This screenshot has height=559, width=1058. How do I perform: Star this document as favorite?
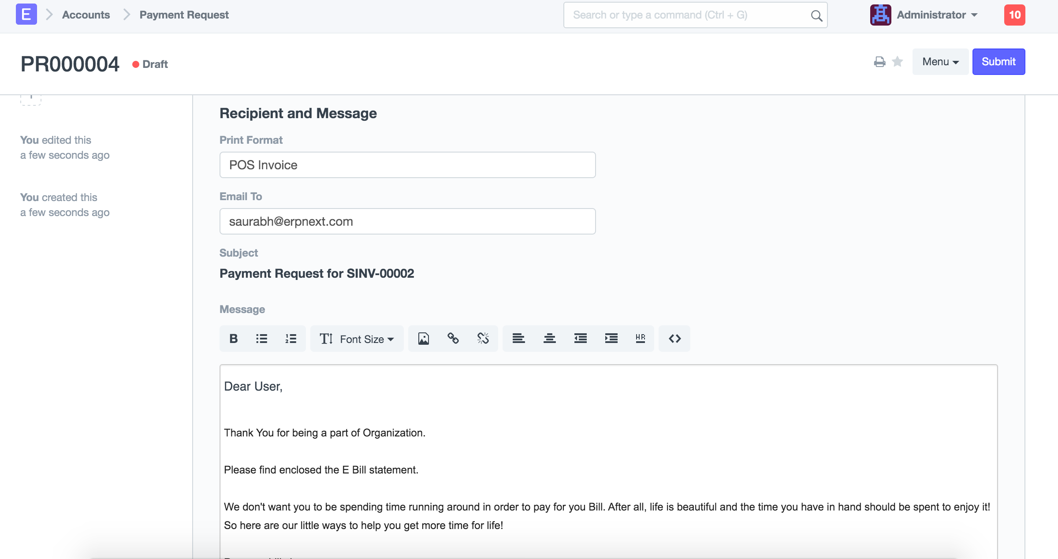tap(898, 62)
